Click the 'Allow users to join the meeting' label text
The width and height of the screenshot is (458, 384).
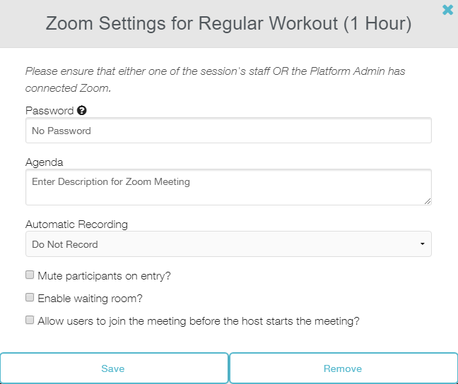coord(199,320)
